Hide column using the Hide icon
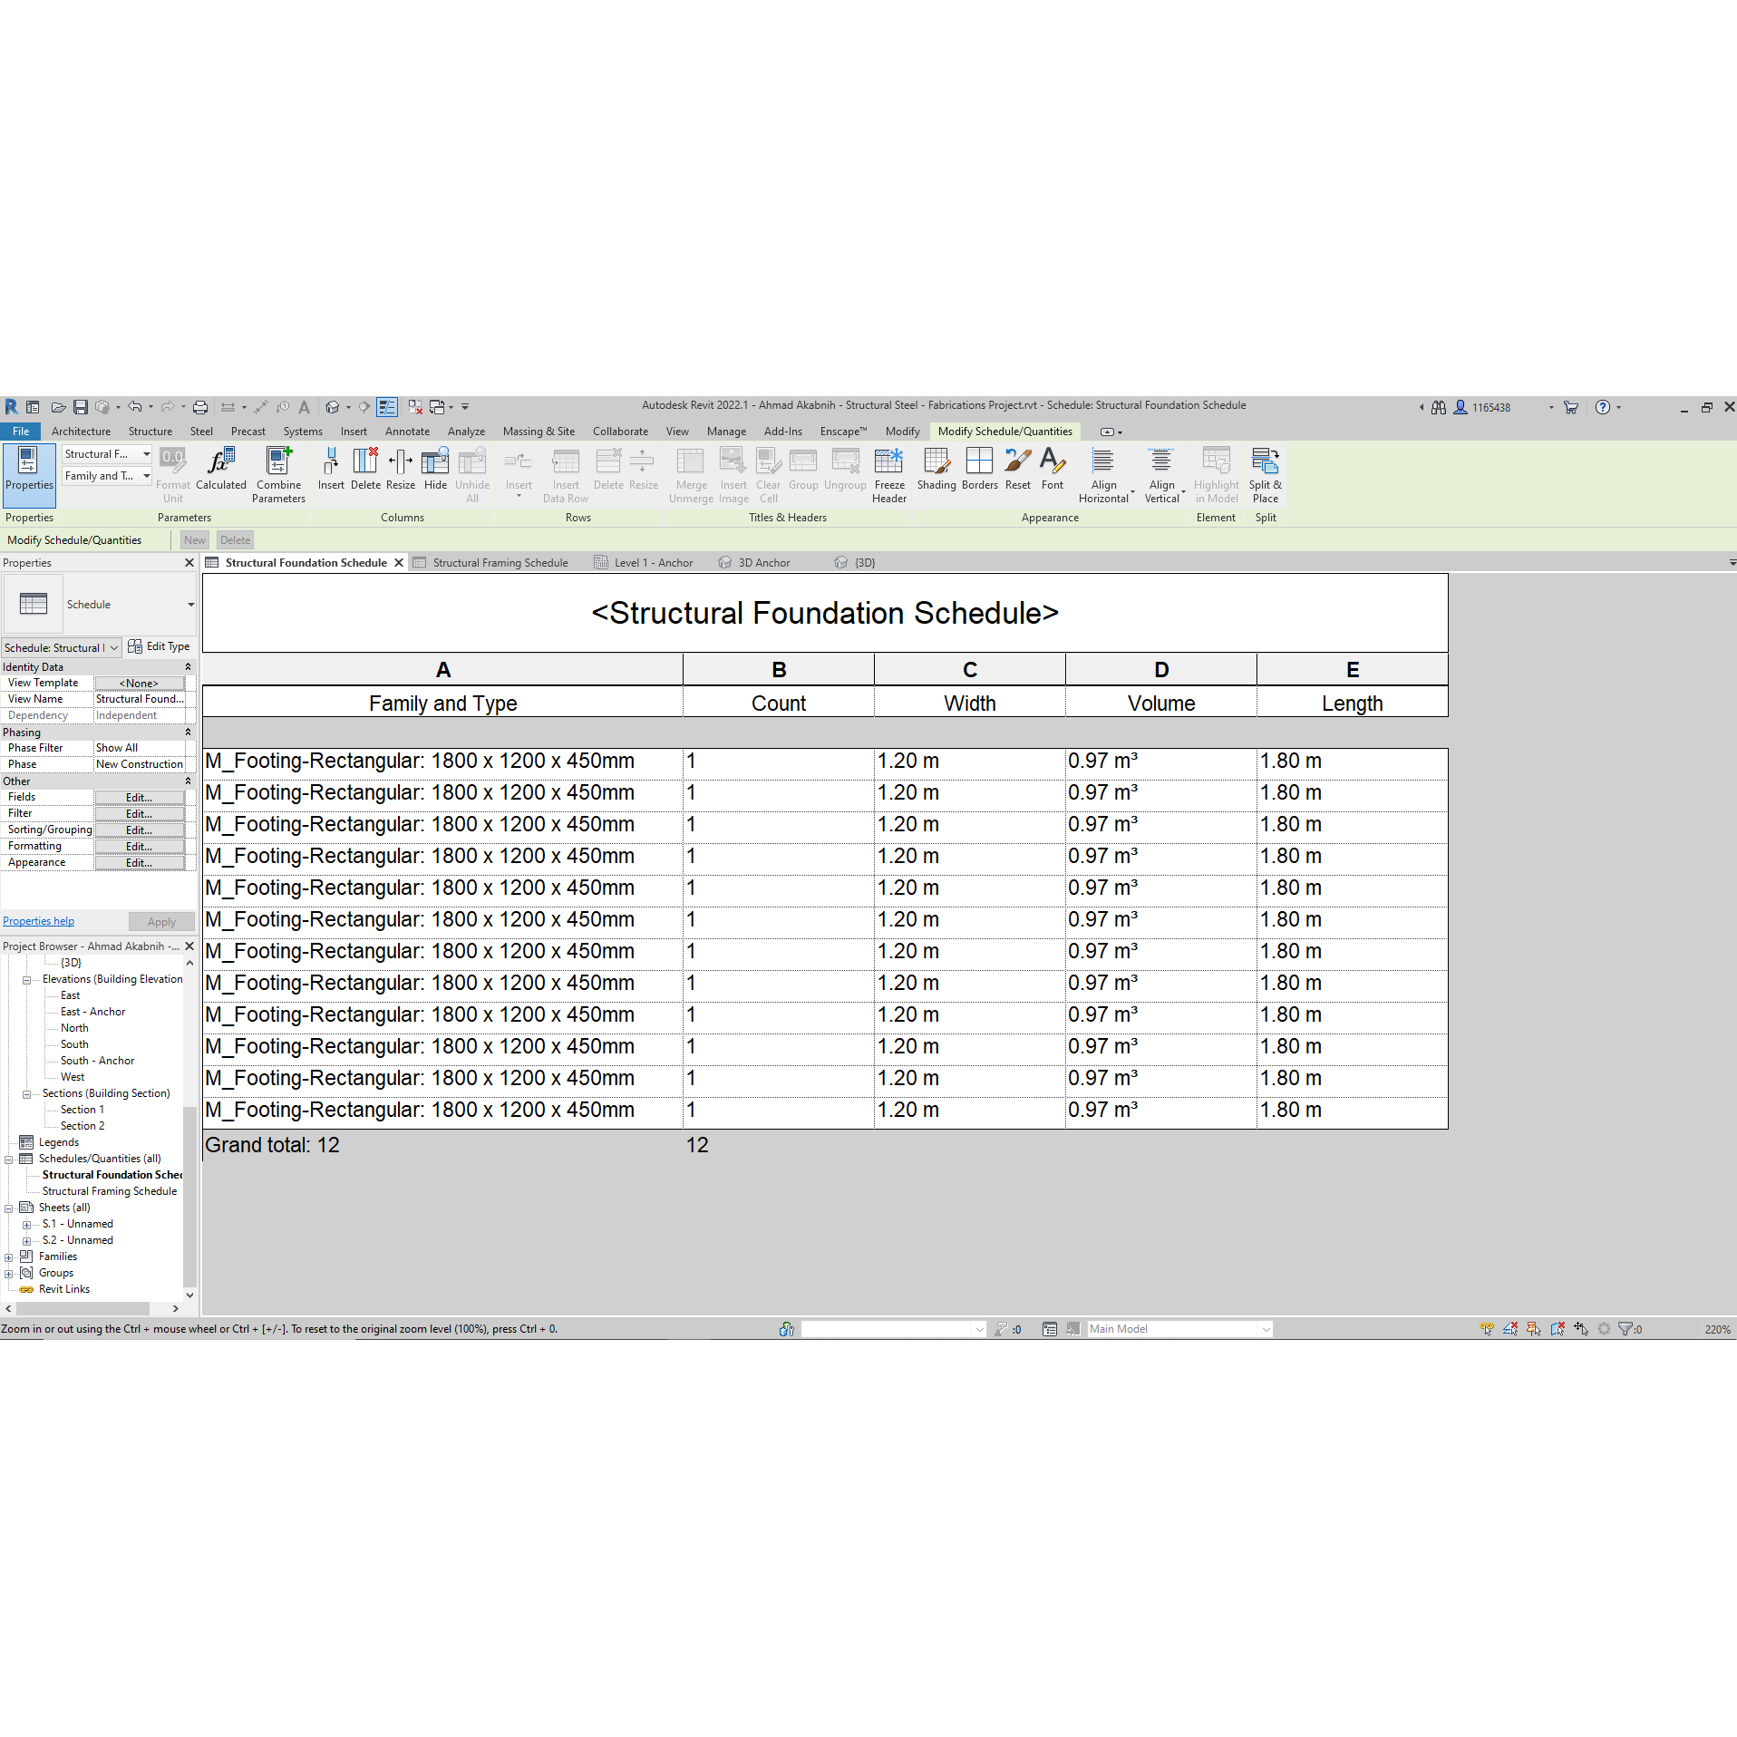 click(x=435, y=462)
